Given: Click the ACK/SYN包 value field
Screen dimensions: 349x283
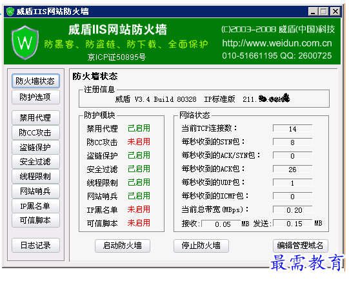Looking at the screenshot, I should pyautogui.click(x=293, y=156).
